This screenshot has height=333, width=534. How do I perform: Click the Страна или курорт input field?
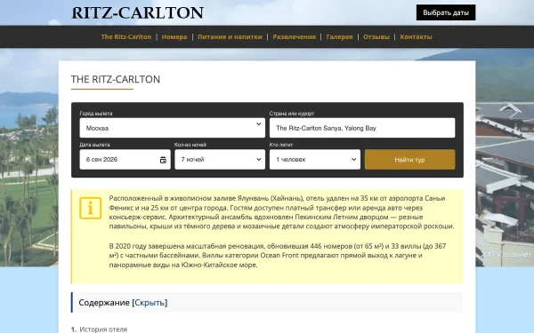click(x=362, y=128)
